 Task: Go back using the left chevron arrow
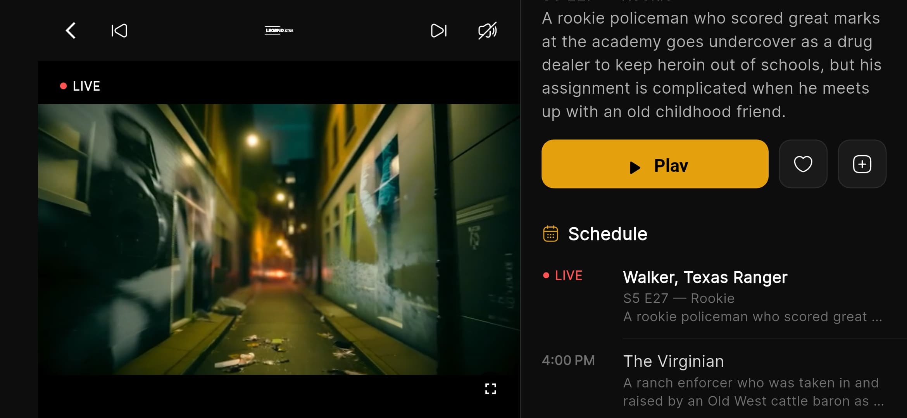tap(71, 31)
